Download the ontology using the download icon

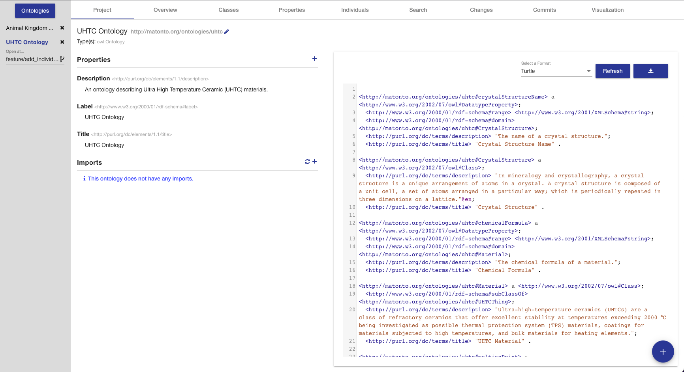click(x=650, y=71)
